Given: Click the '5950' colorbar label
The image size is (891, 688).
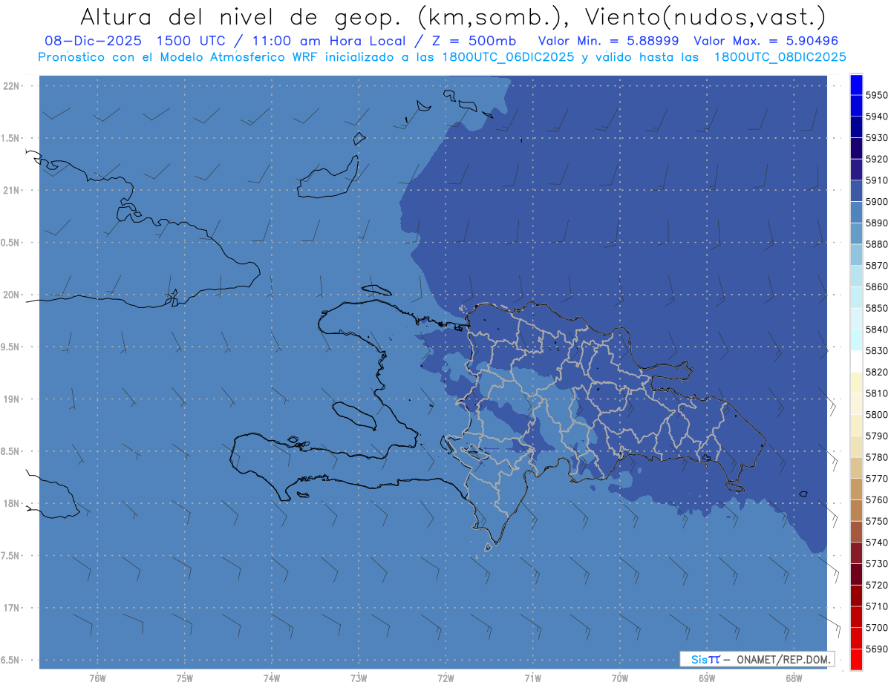Looking at the screenshot, I should point(877,96).
